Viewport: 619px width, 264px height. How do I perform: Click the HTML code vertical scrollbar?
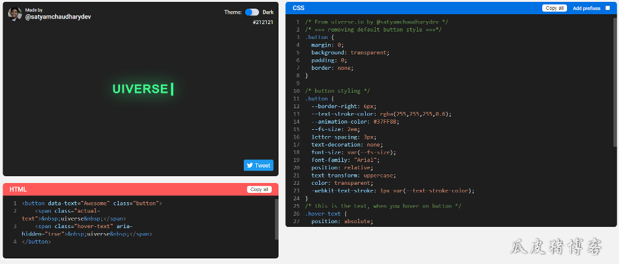click(x=276, y=218)
